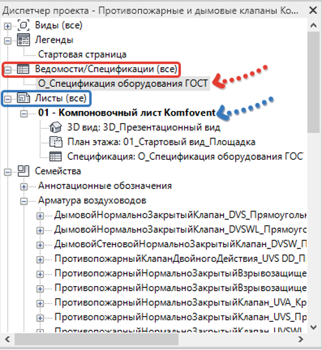This screenshot has height=350, width=322.
Task: Click the Ведомости/Спецификации table icon
Action: click(x=23, y=69)
